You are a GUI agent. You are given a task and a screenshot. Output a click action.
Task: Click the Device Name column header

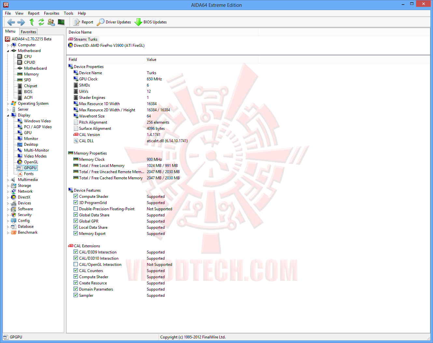pyautogui.click(x=162, y=32)
